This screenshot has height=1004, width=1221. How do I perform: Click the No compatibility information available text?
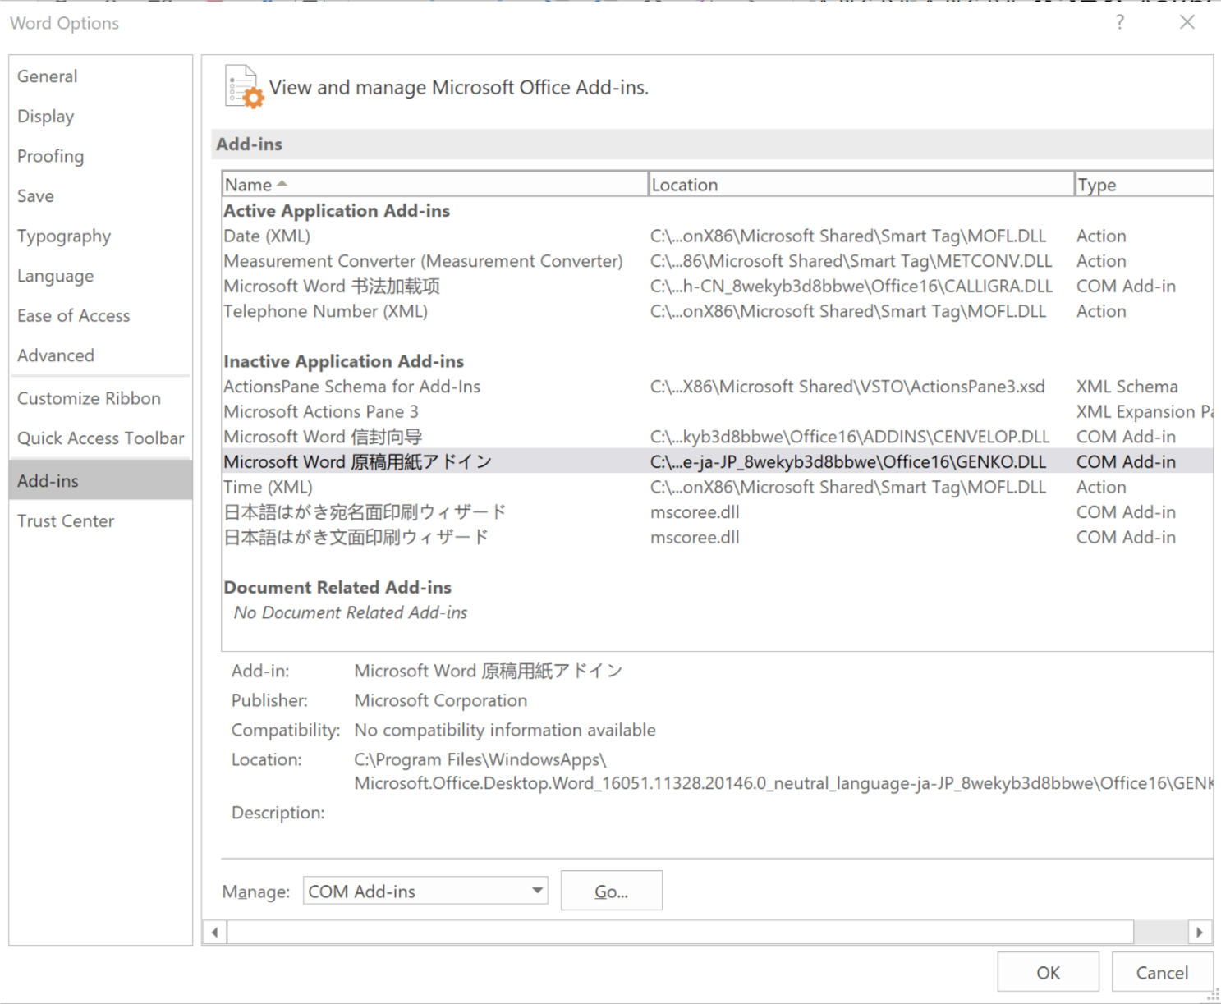(x=505, y=731)
